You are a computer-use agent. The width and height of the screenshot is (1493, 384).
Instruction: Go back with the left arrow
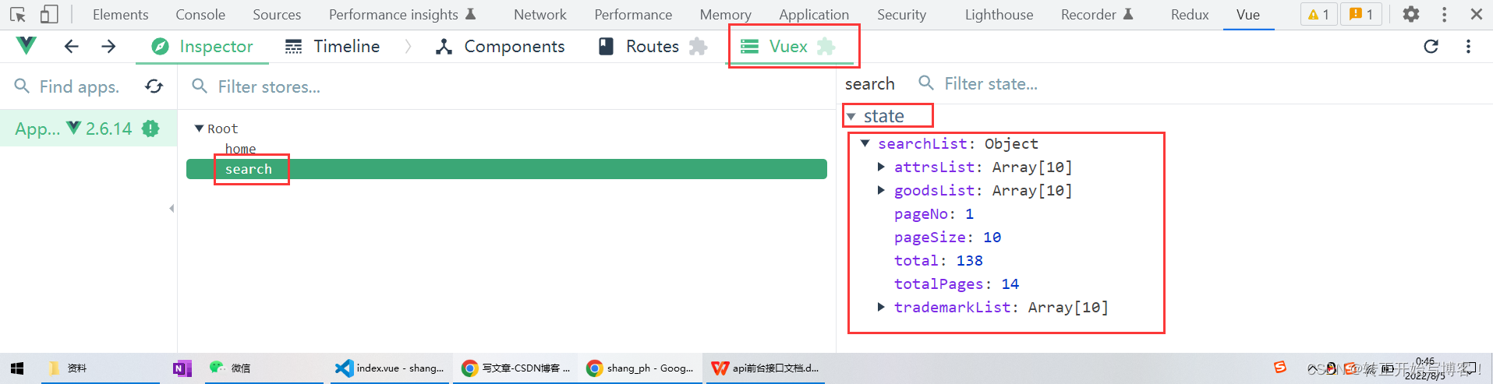(71, 47)
